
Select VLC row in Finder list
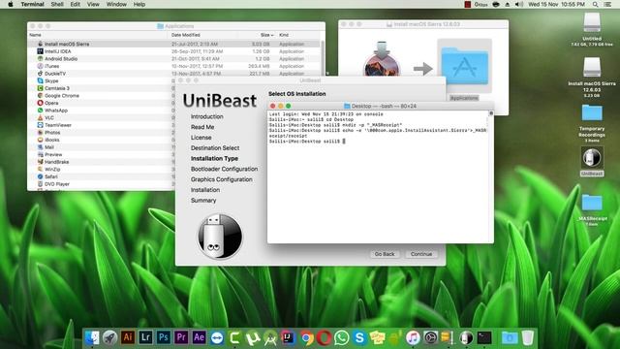pos(101,118)
